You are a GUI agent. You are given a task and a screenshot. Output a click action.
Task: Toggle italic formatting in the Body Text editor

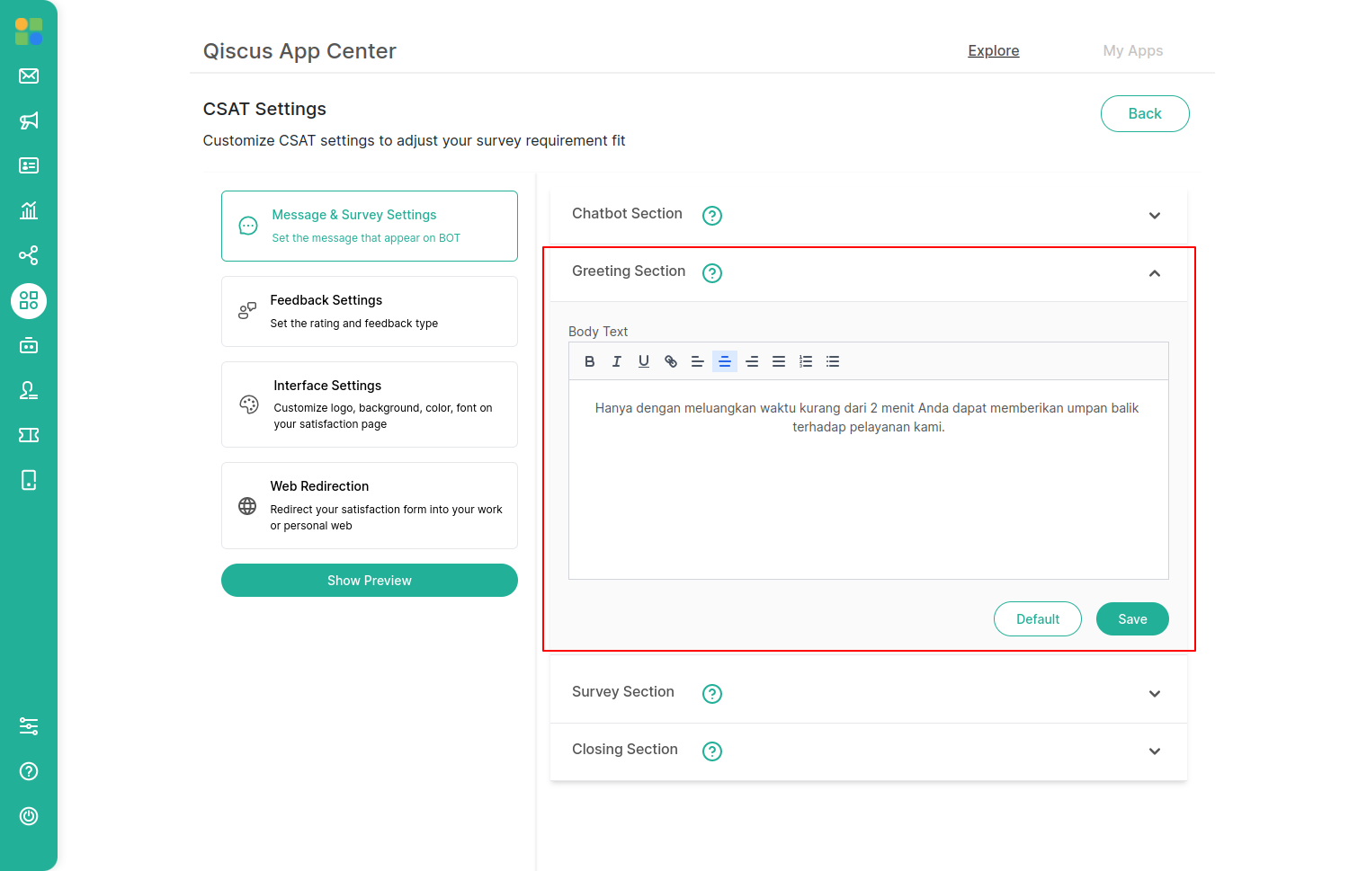pos(617,361)
